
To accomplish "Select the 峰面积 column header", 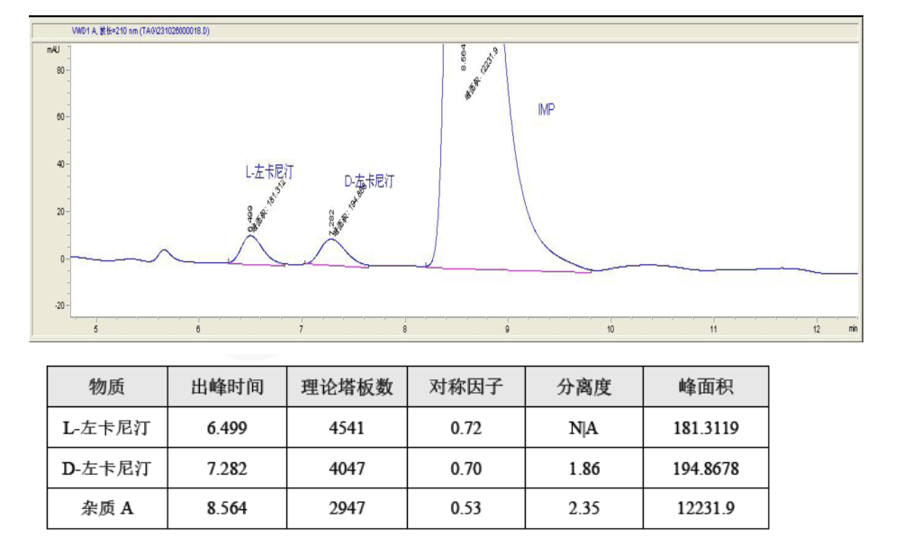I will click(706, 387).
